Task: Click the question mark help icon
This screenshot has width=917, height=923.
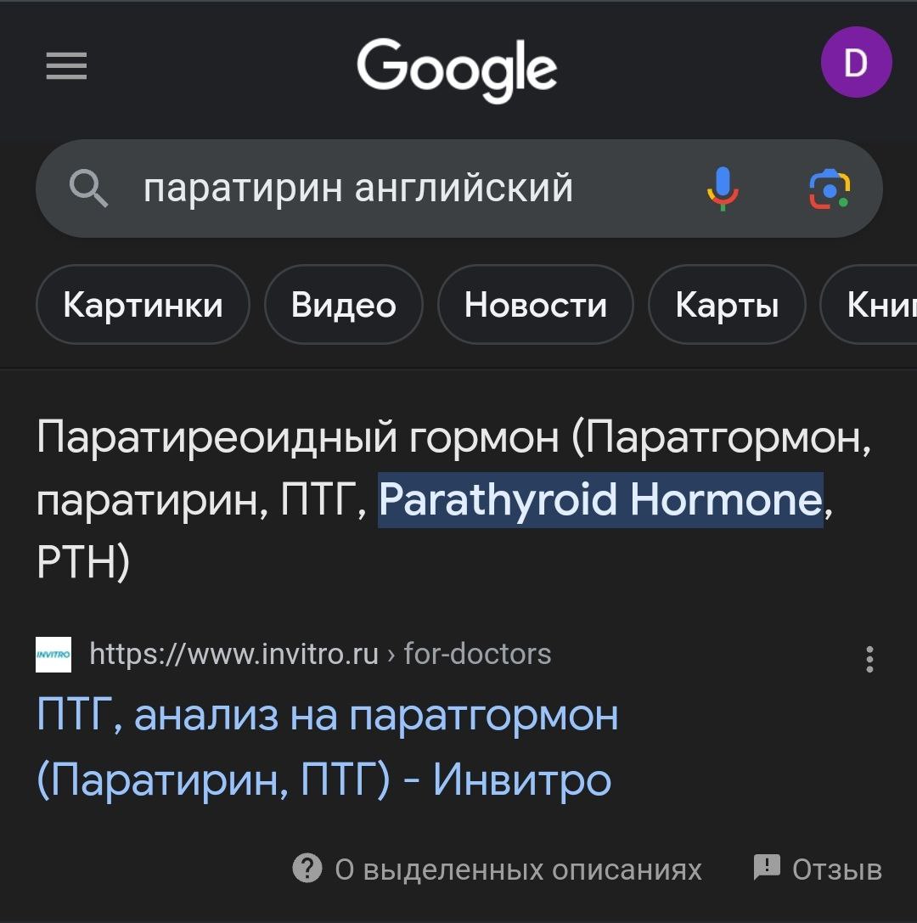Action: click(307, 869)
